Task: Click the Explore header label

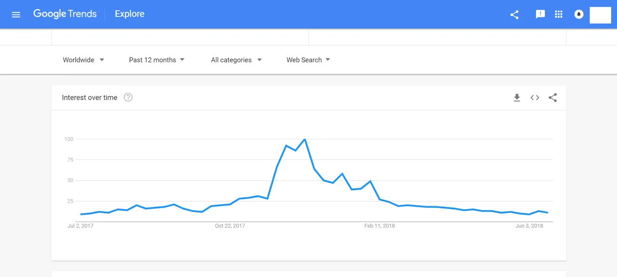Action: coord(130,14)
